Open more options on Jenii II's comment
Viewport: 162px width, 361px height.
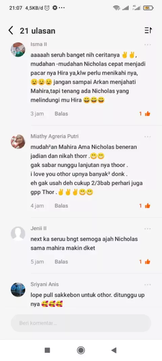(x=147, y=229)
